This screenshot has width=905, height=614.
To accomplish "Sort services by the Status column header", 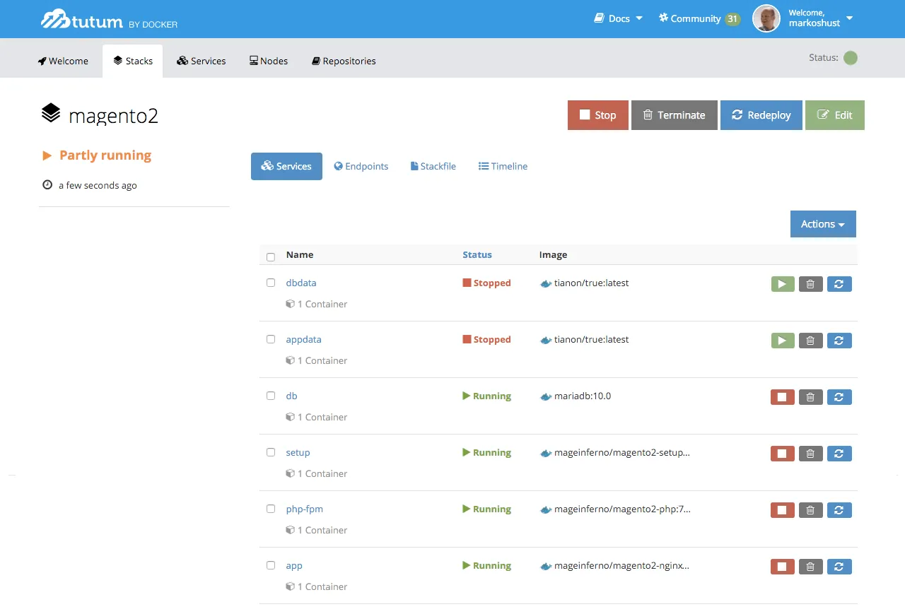I will [477, 254].
